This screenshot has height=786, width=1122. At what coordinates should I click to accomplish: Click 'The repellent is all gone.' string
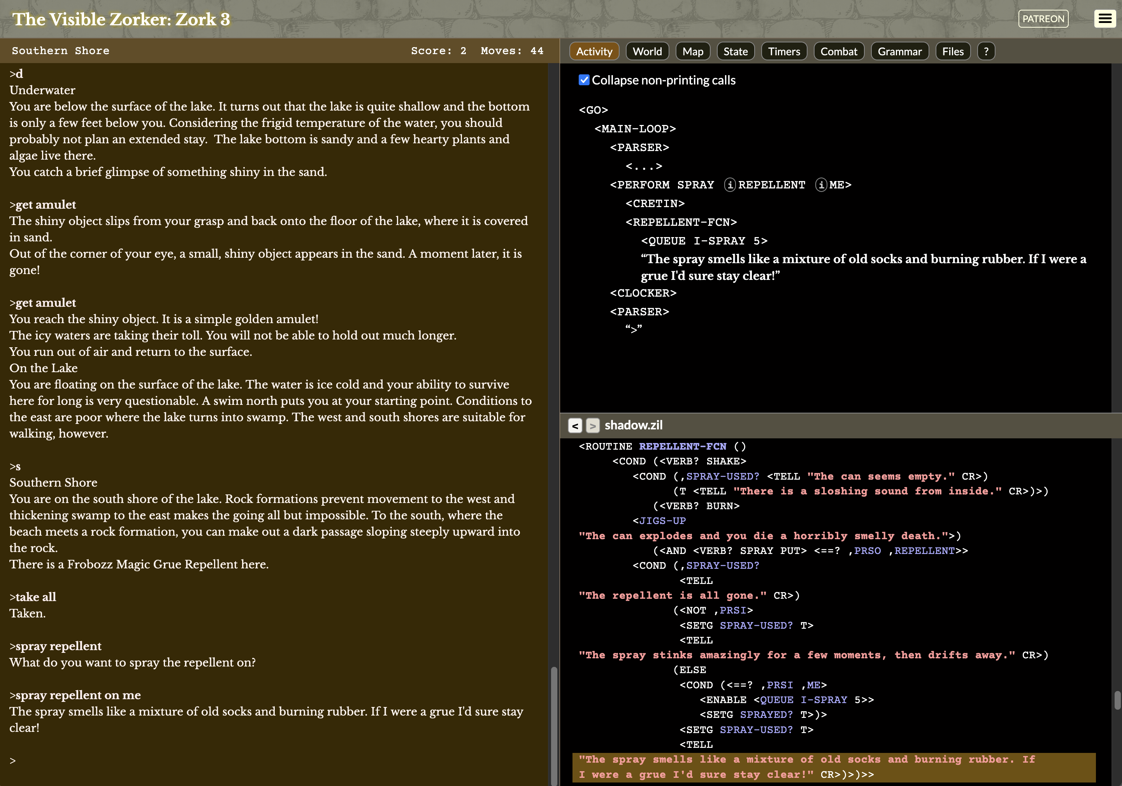[672, 595]
